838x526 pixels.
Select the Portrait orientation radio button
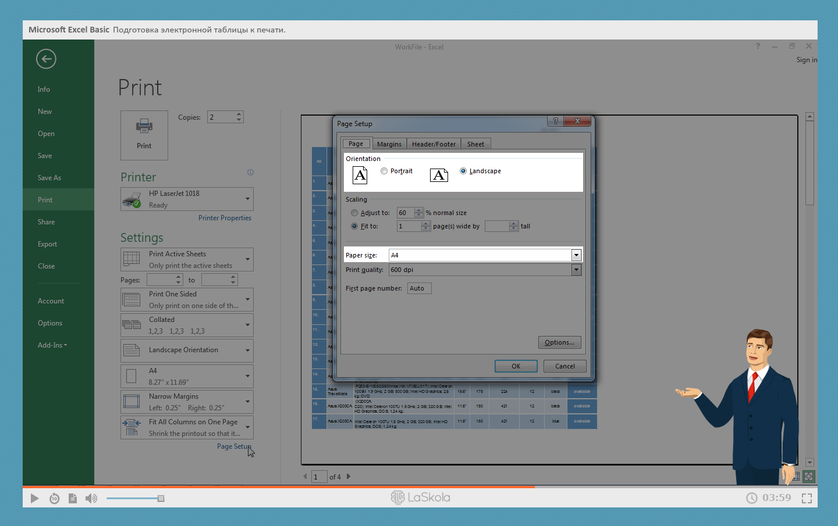point(384,171)
